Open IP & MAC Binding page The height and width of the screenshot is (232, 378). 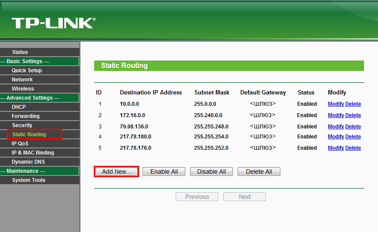coord(40,153)
